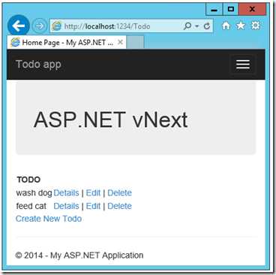Click the 'ASP.NET vNext' heading
The width and height of the screenshot is (276, 275).
coord(110,119)
